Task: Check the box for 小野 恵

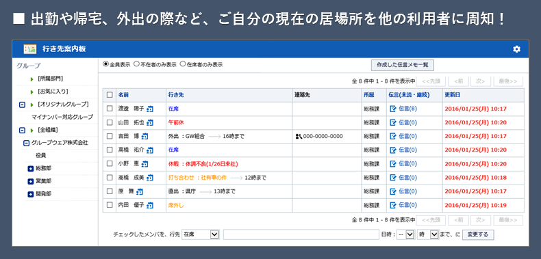Action: click(110, 163)
